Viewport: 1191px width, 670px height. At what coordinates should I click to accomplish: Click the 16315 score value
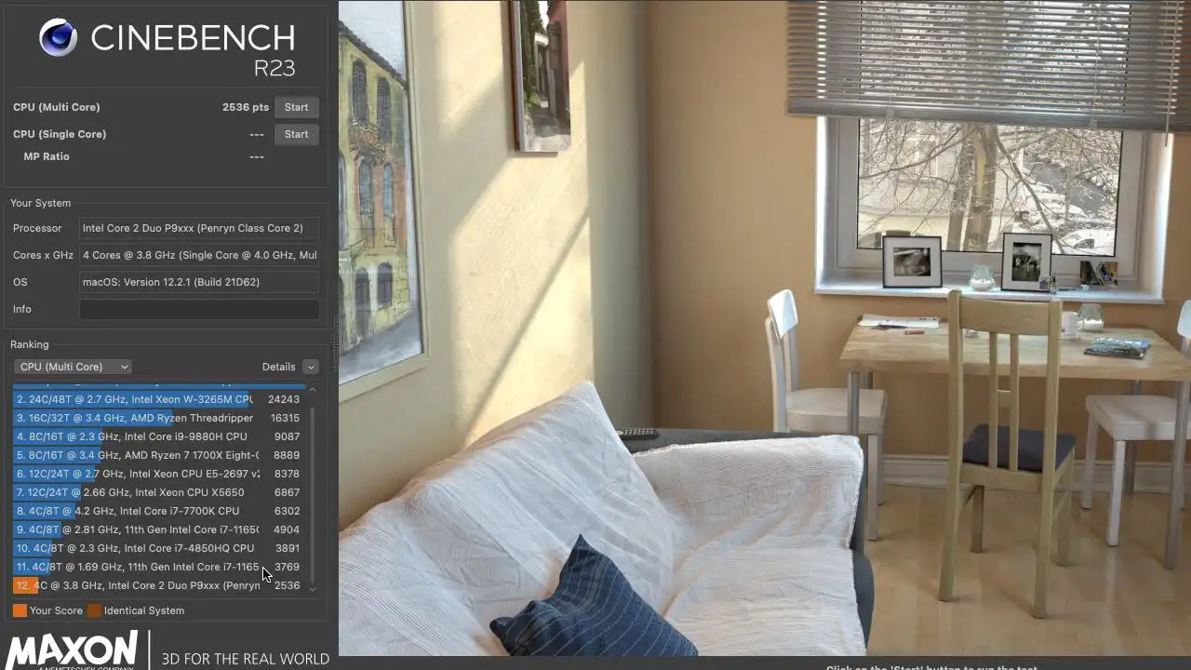pyautogui.click(x=285, y=418)
